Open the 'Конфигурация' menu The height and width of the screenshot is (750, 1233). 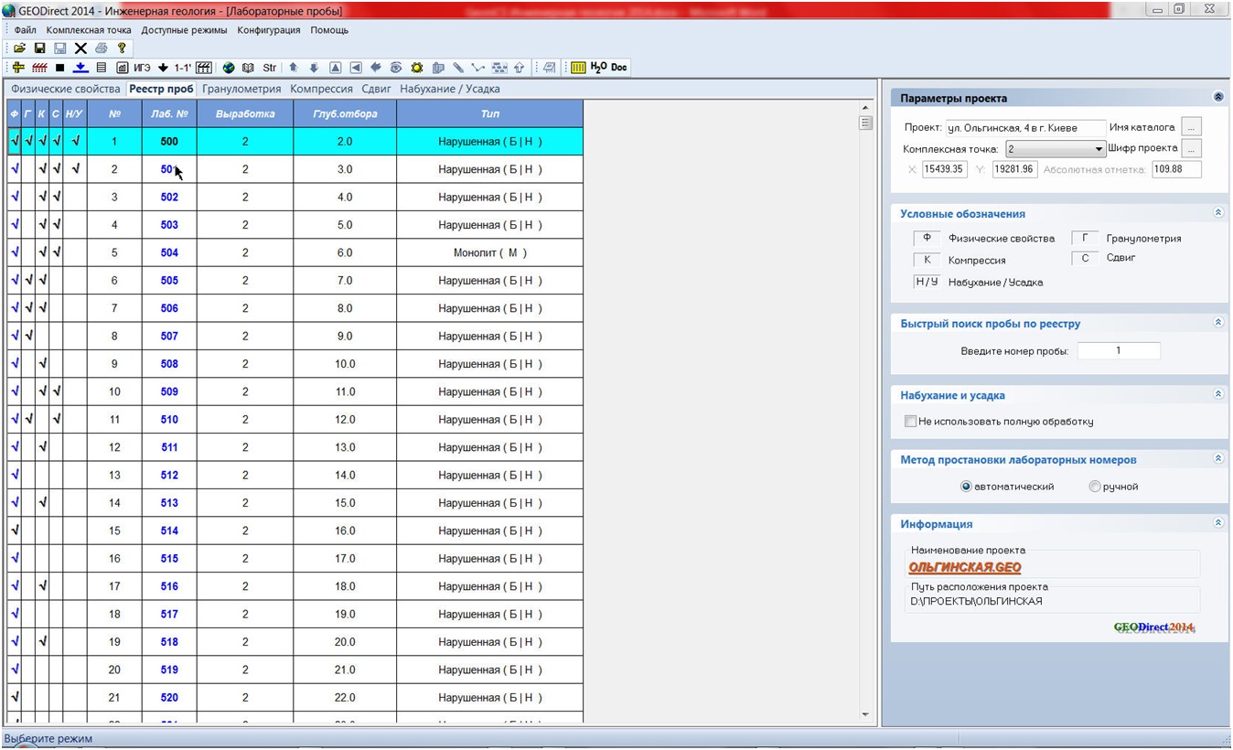coord(268,30)
